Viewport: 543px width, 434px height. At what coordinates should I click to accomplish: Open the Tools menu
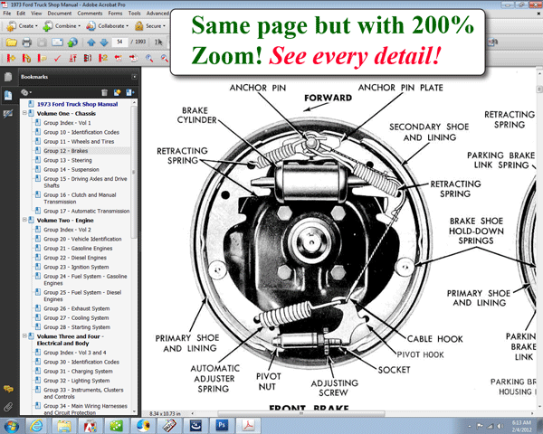point(134,14)
